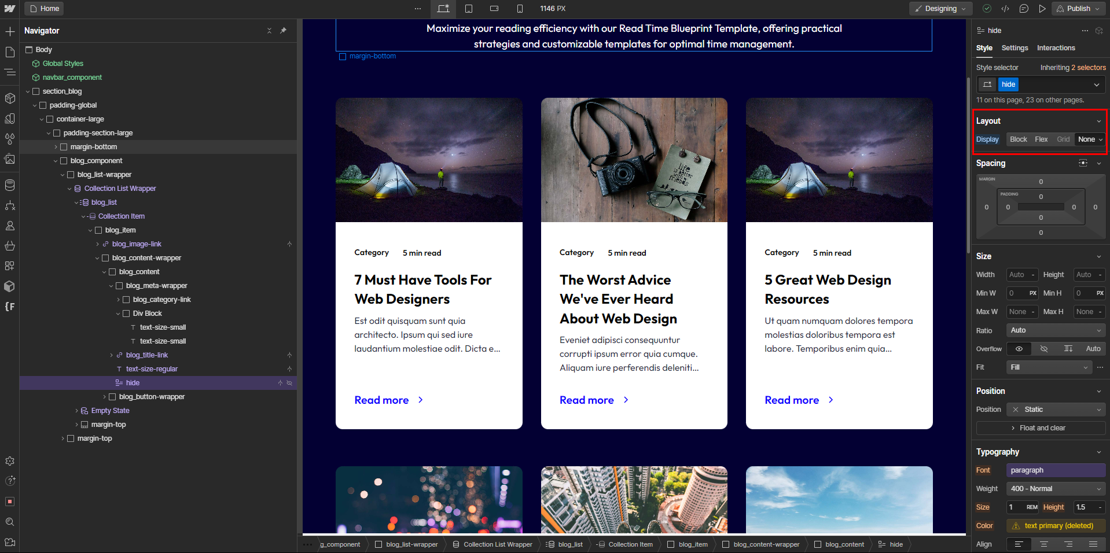Open canvas settings three-dot menu in top bar

click(418, 9)
